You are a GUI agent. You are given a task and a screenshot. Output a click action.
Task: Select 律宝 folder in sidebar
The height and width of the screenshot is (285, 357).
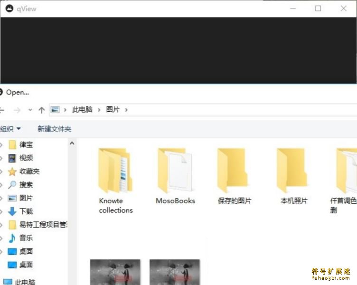(x=26, y=145)
